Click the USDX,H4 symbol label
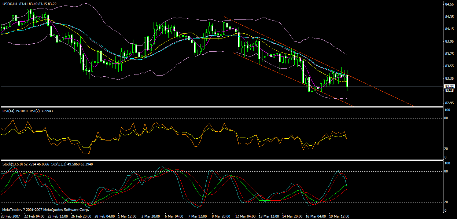 (x=9, y=4)
